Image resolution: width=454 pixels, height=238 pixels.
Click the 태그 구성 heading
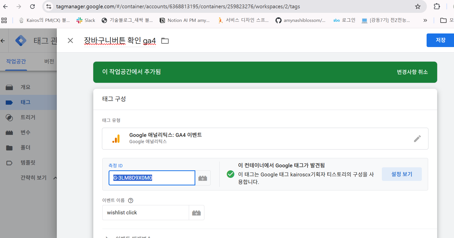point(114,99)
